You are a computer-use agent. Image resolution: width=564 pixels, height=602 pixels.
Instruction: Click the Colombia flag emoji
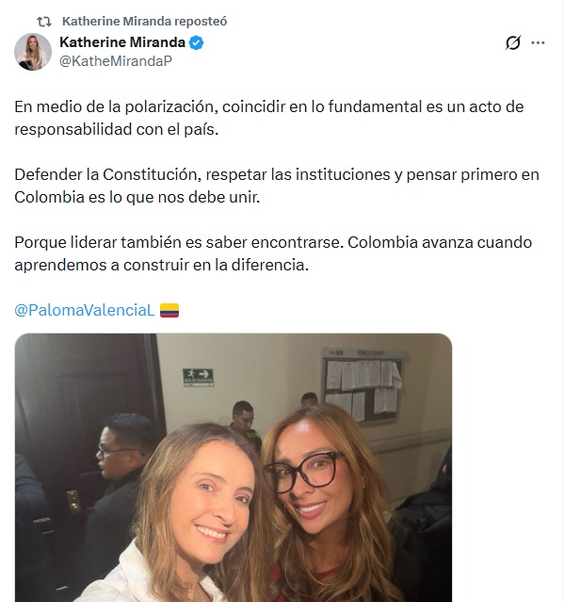click(x=169, y=310)
